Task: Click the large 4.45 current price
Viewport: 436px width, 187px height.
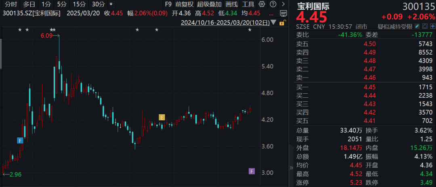Action: (312, 17)
